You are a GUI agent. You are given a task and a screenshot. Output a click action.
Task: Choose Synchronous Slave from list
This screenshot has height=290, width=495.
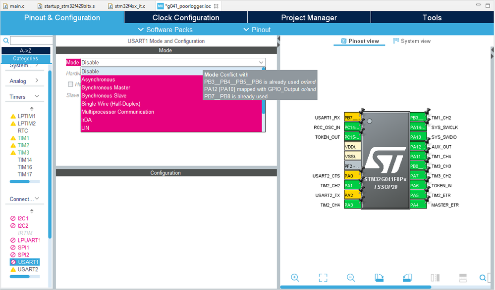tap(171, 96)
